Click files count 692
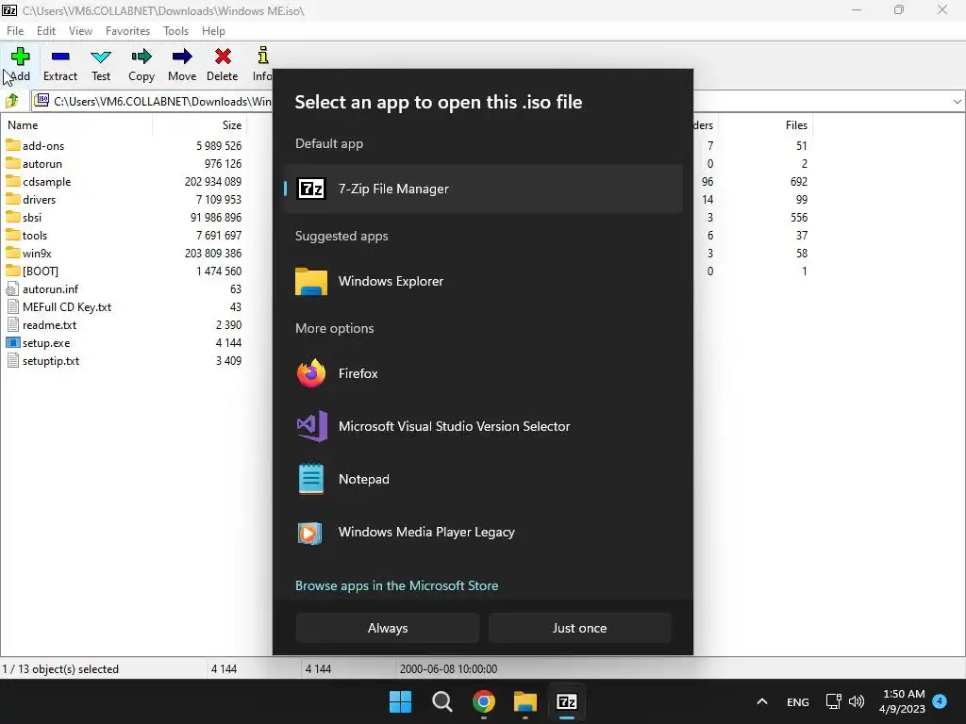The width and height of the screenshot is (966, 724). click(799, 182)
